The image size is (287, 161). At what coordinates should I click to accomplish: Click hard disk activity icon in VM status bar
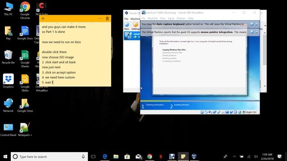pos(202,112)
